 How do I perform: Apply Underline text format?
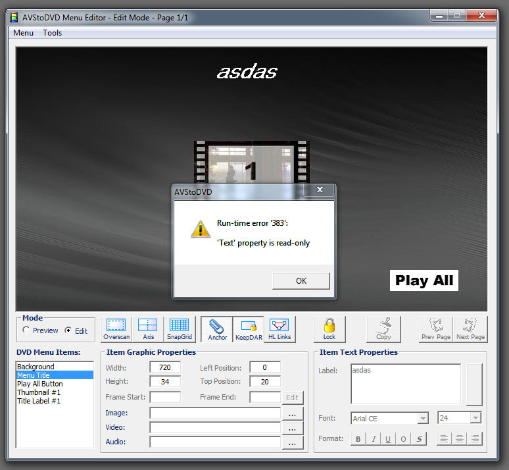[x=388, y=439]
